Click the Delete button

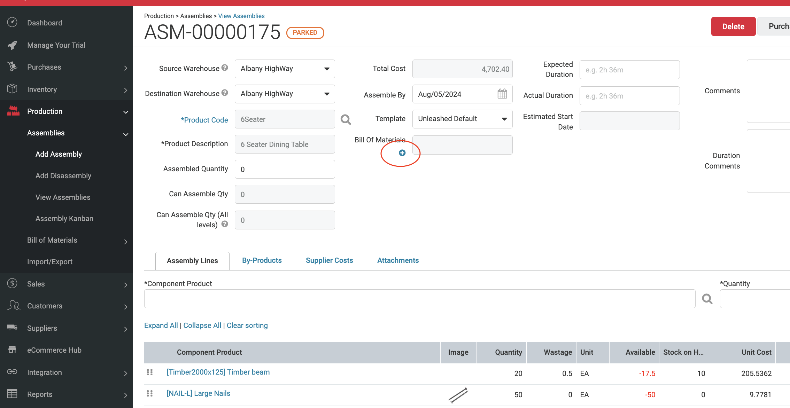[x=733, y=26]
